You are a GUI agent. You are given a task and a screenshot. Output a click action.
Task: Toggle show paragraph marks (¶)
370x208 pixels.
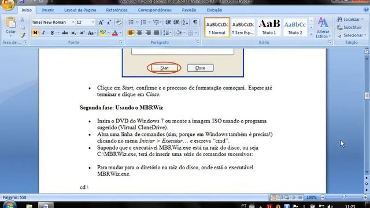click(195, 23)
